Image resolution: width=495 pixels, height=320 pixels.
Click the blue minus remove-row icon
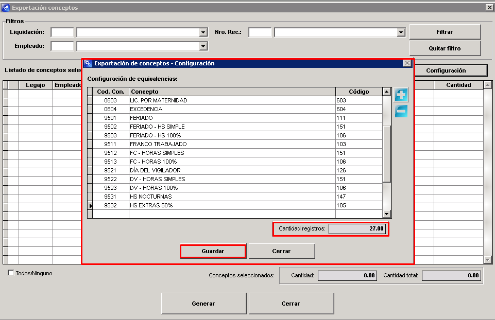click(401, 111)
